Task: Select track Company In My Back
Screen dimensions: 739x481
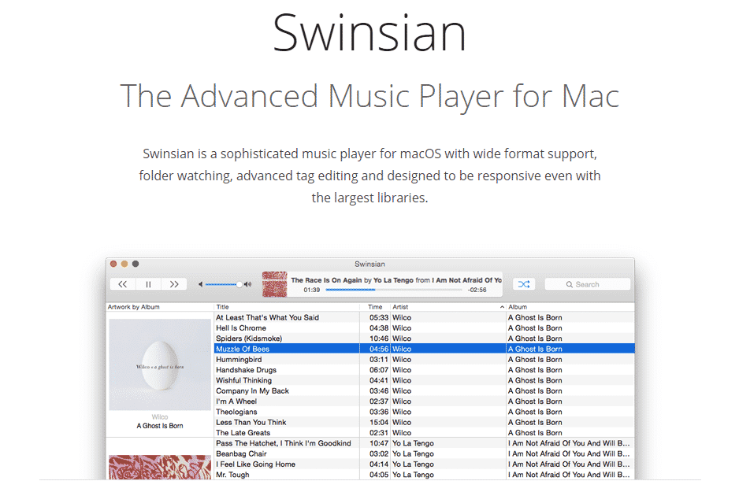Action: [424, 390]
